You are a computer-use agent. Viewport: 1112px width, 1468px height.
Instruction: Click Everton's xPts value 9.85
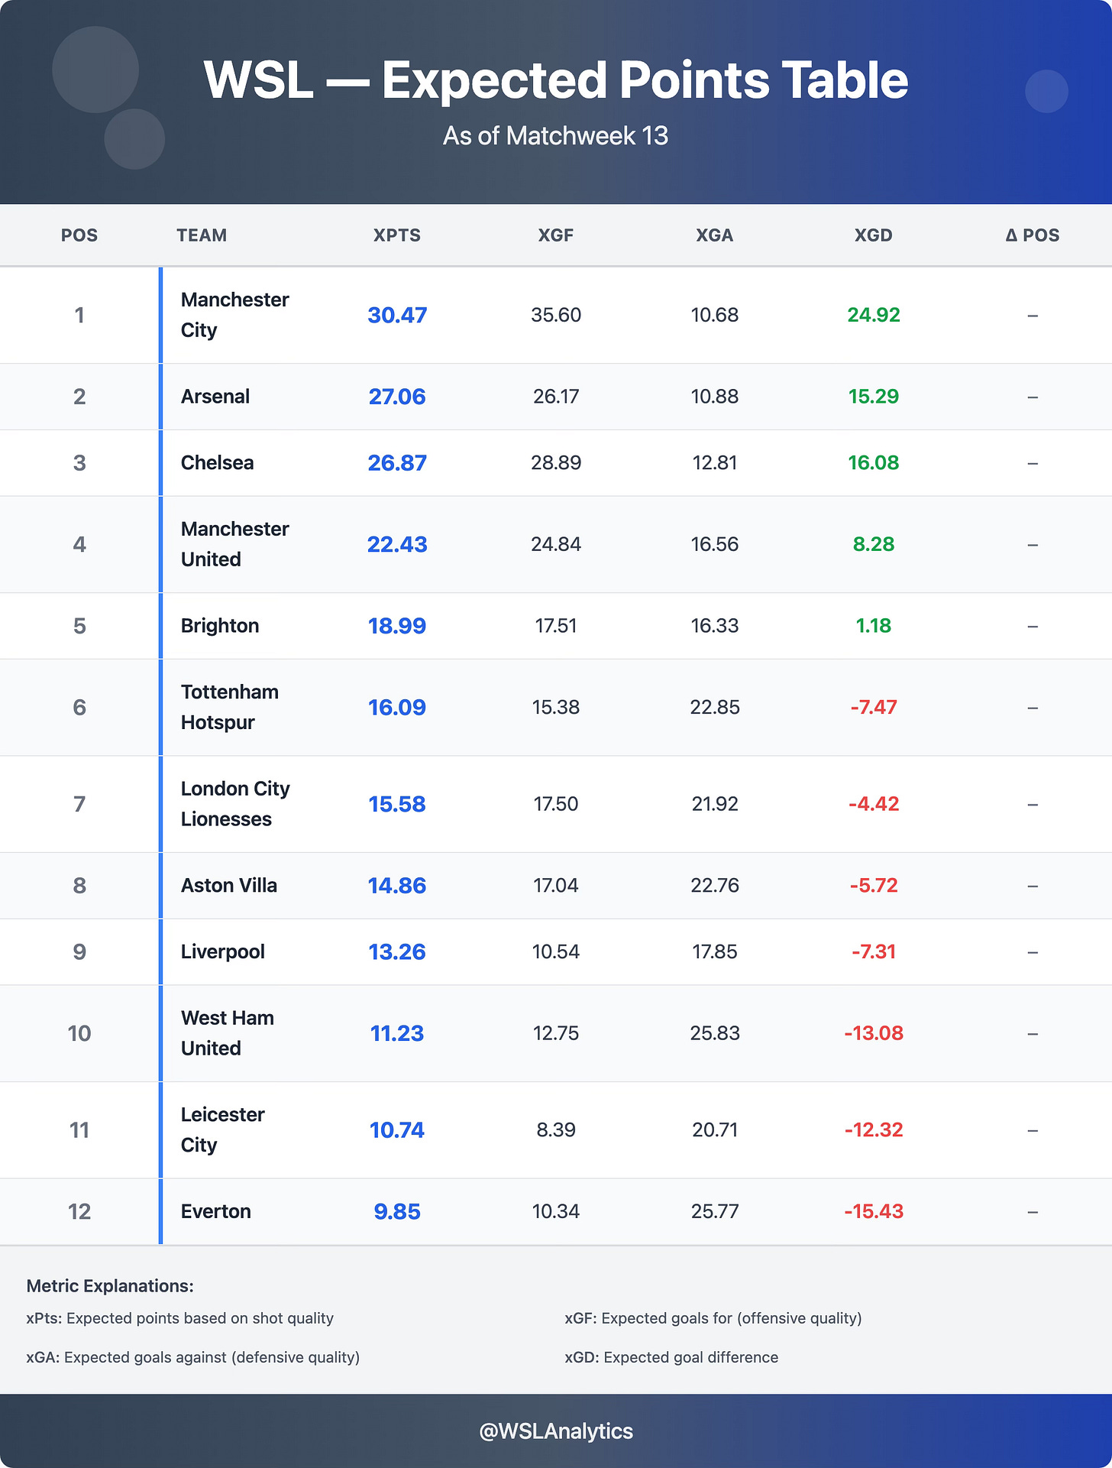click(x=397, y=1212)
